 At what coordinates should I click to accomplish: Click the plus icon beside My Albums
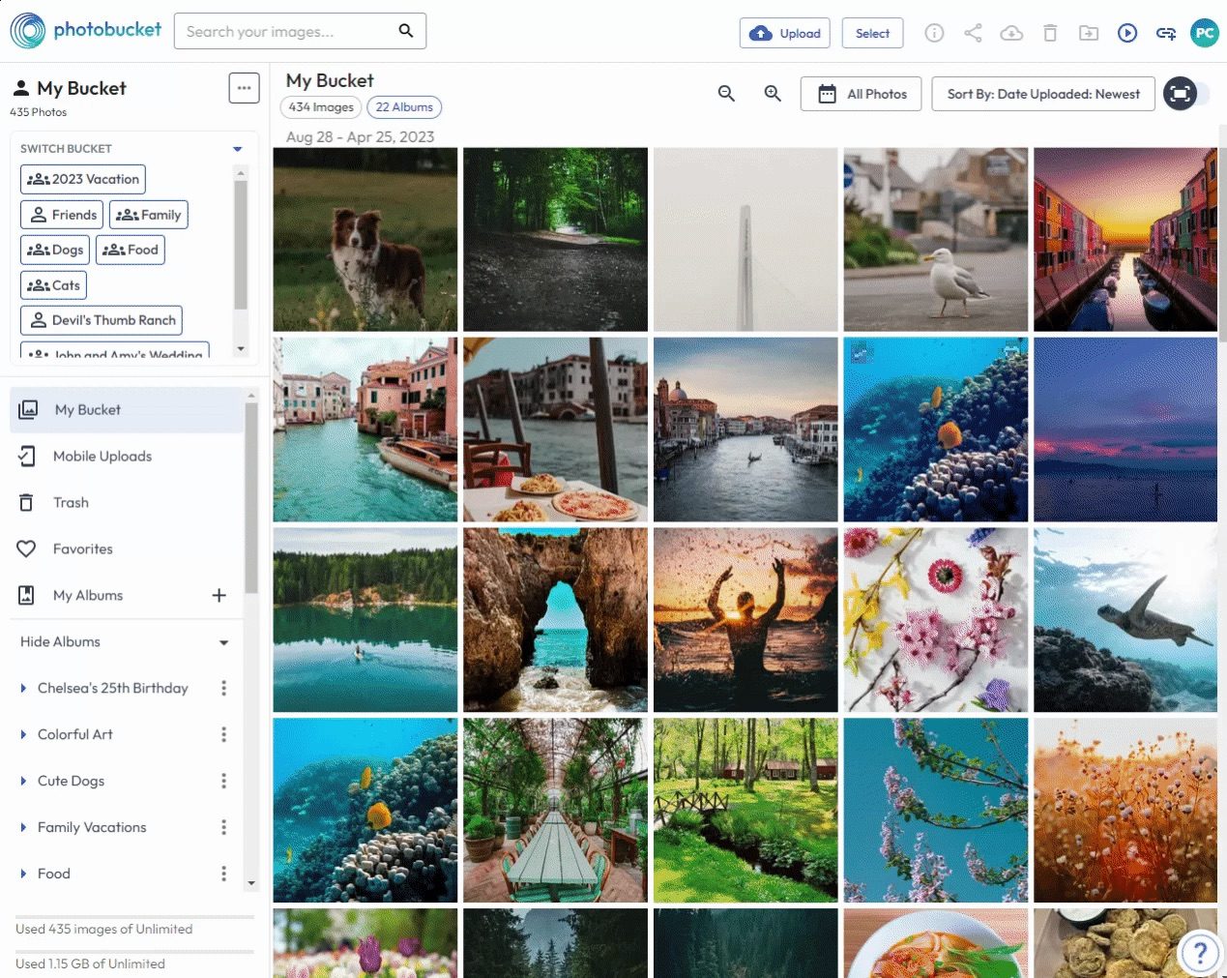pos(219,595)
